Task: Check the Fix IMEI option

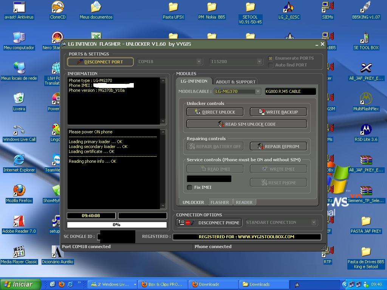Action: click(x=190, y=187)
